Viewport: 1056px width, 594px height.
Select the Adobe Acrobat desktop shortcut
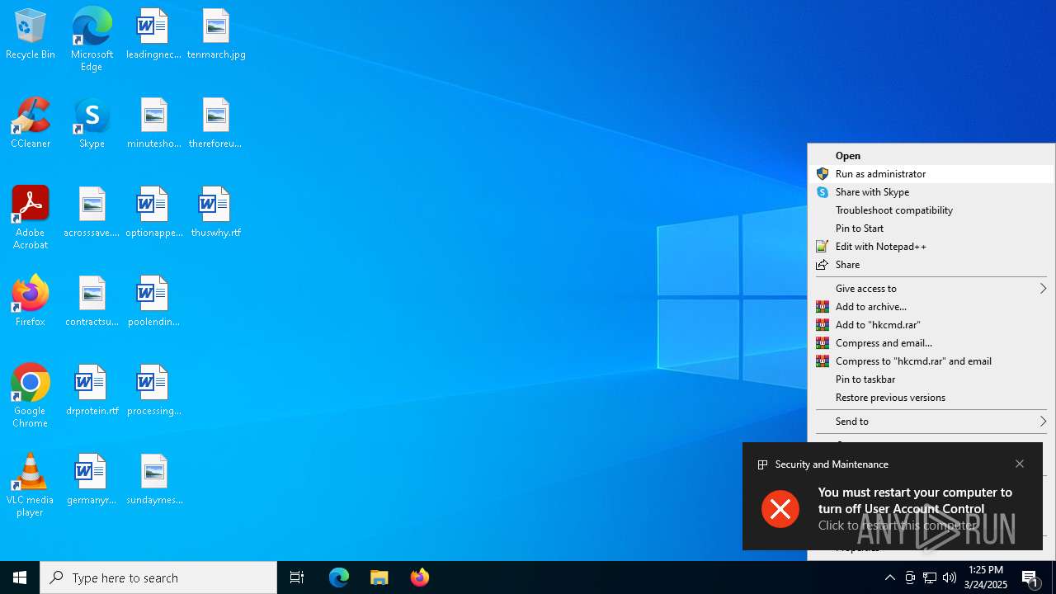[31, 219]
